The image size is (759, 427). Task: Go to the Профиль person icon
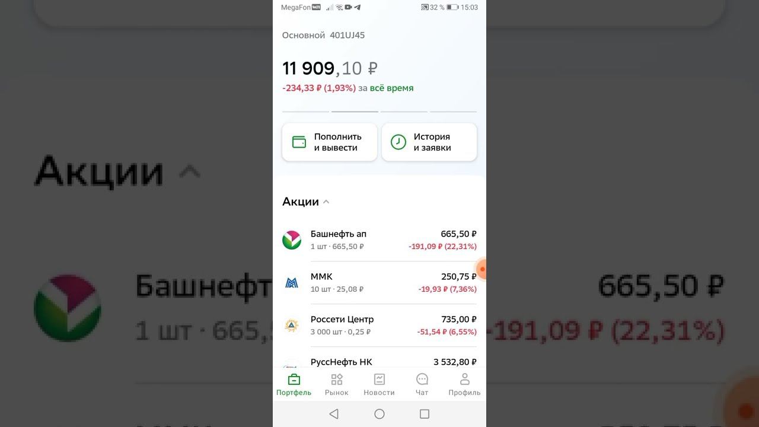[465, 379]
